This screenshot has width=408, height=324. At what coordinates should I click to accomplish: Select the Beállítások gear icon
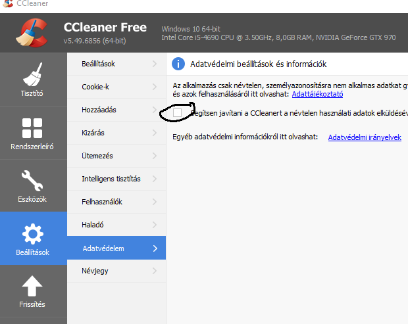coord(32,234)
